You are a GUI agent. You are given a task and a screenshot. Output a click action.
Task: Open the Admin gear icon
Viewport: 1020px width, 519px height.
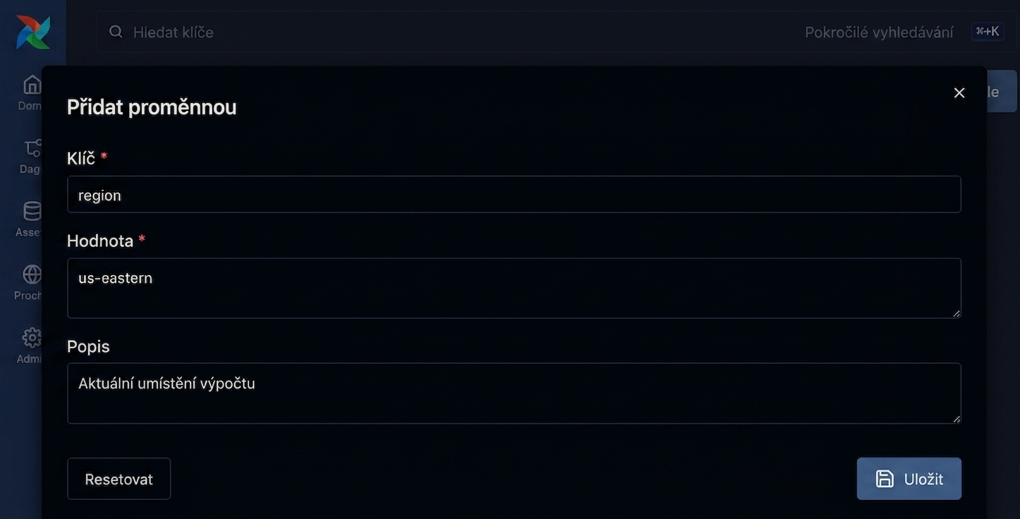pyautogui.click(x=32, y=338)
